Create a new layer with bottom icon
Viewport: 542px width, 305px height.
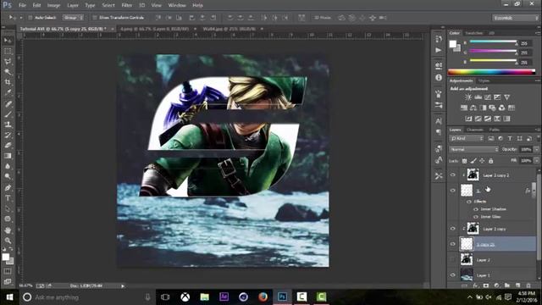click(x=517, y=286)
